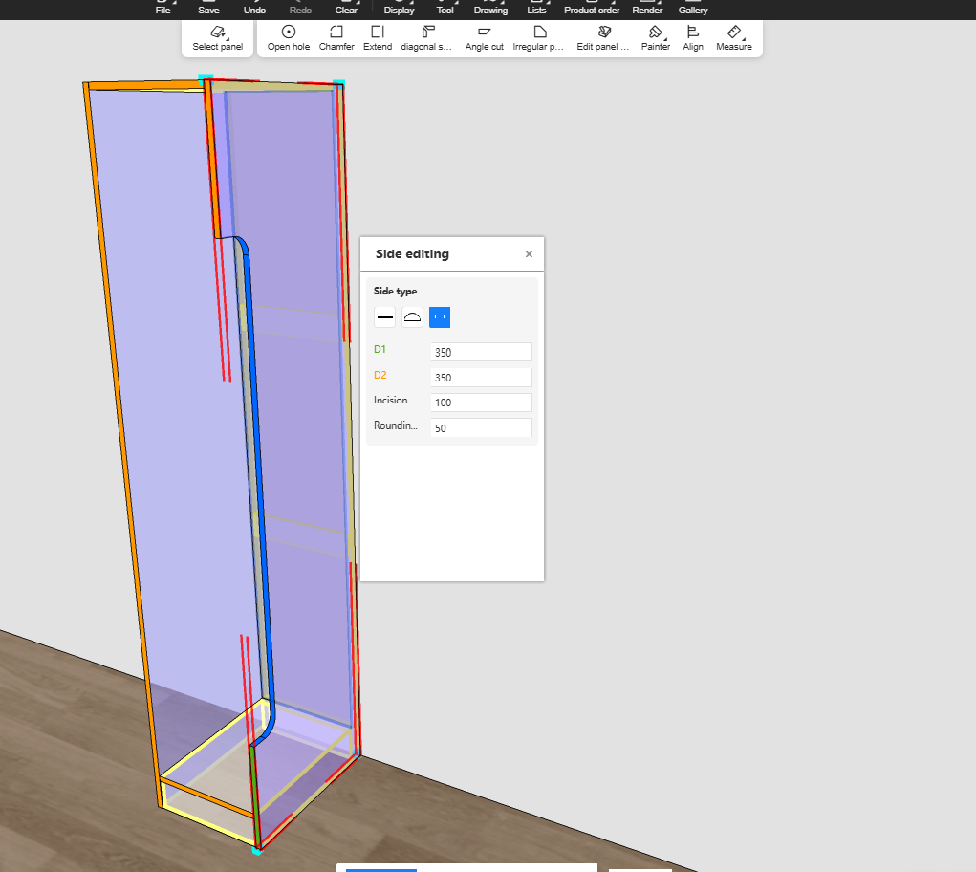Screen dimensions: 976x872
Task: Select the Open hole tool
Action: (x=288, y=38)
